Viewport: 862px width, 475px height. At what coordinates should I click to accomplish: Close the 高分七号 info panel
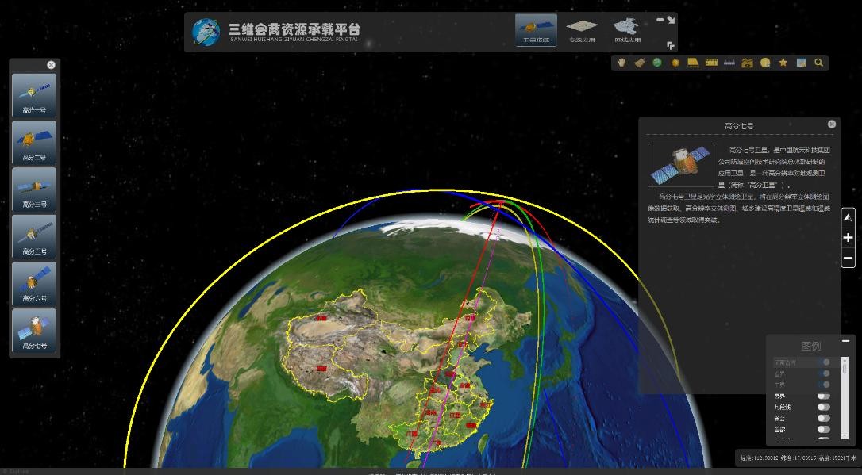(x=832, y=124)
